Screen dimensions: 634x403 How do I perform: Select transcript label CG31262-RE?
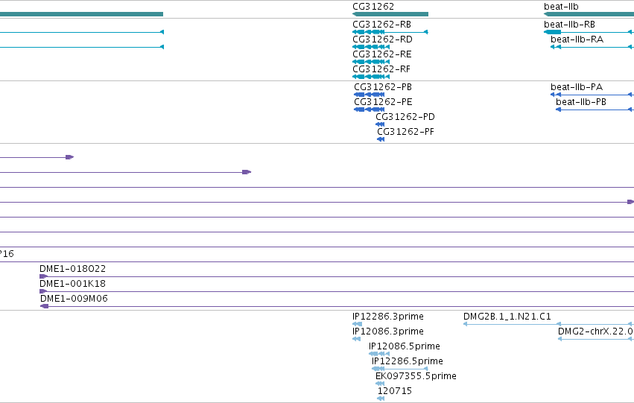click(x=382, y=54)
